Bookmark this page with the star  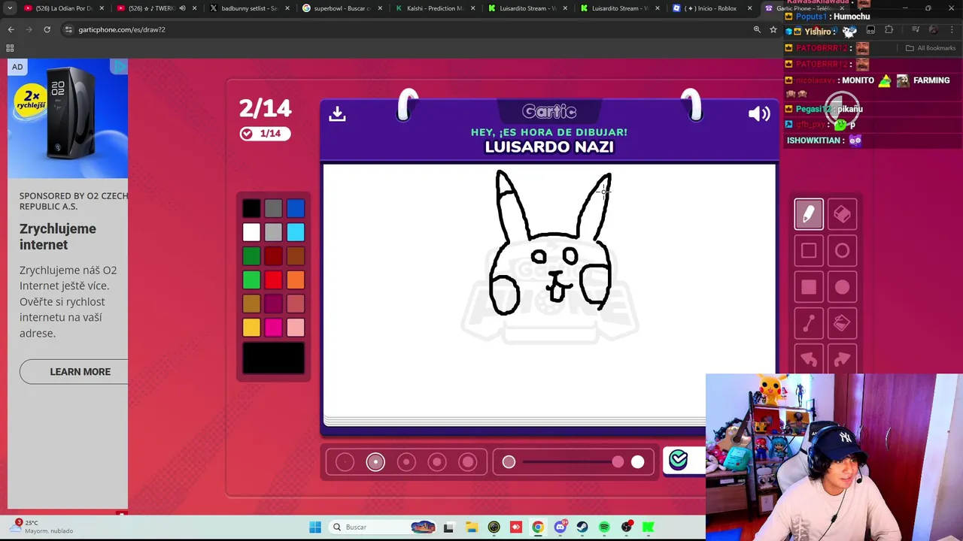pyautogui.click(x=773, y=29)
